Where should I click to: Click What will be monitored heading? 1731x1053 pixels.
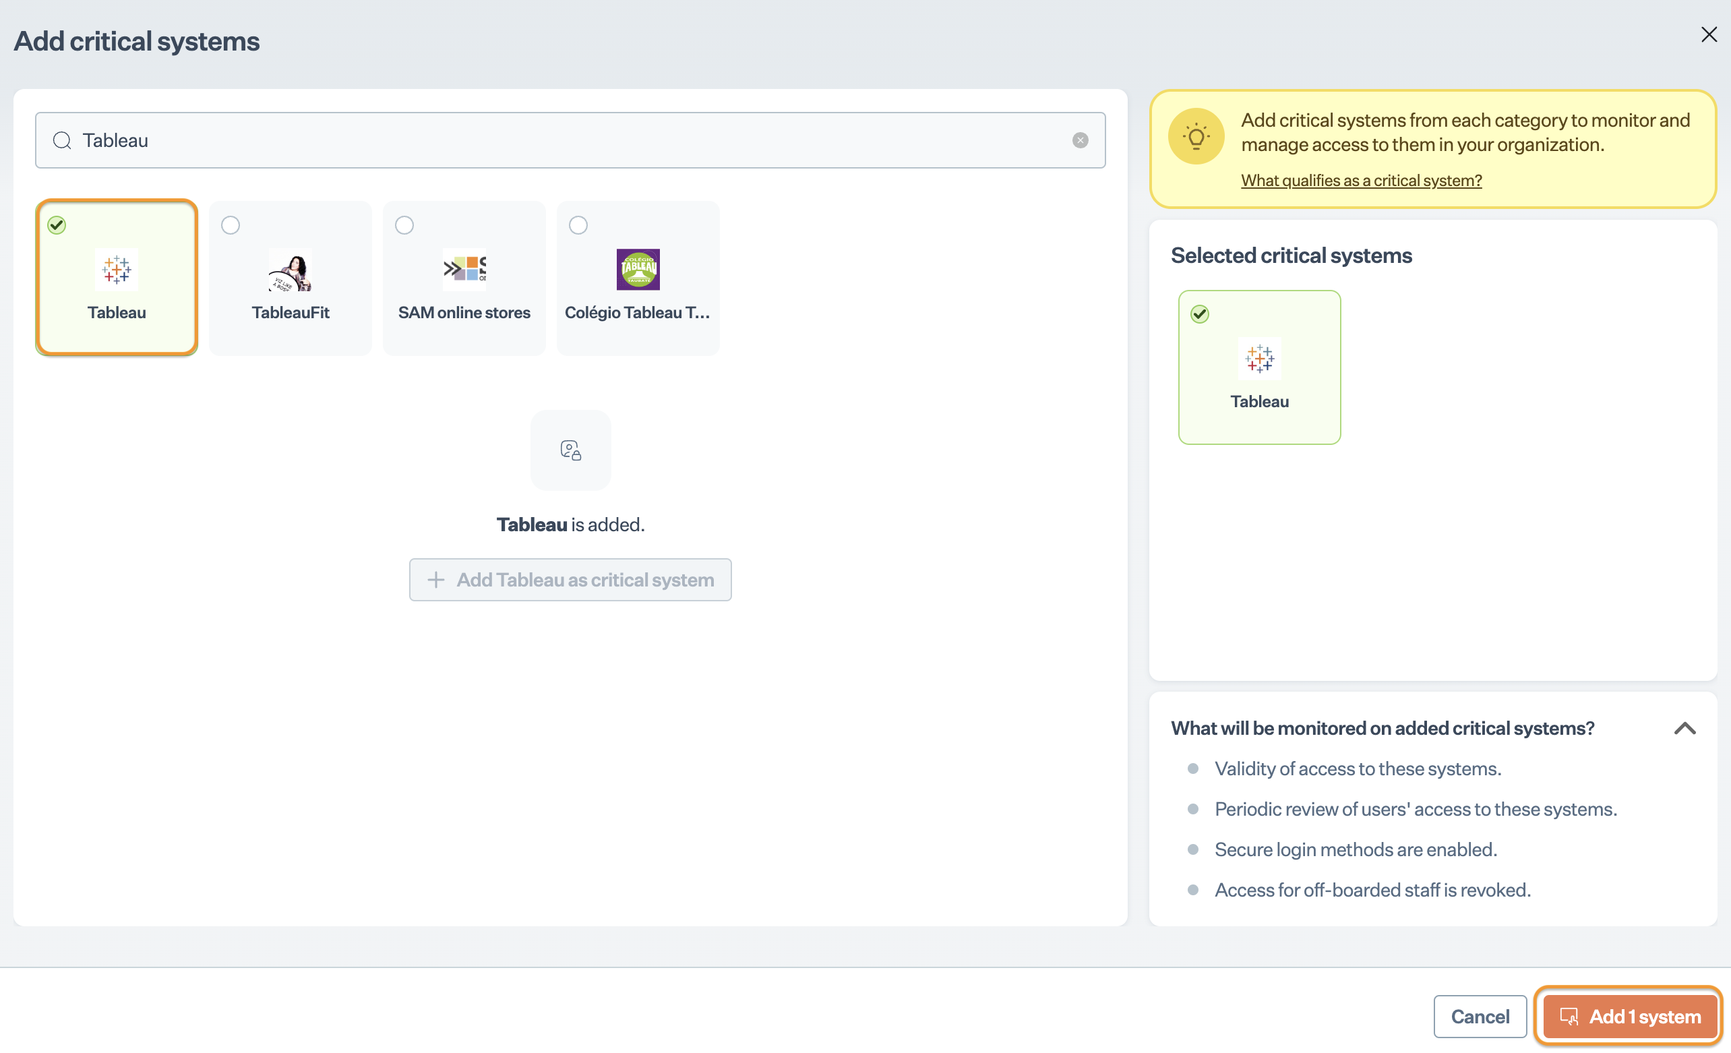pos(1382,729)
